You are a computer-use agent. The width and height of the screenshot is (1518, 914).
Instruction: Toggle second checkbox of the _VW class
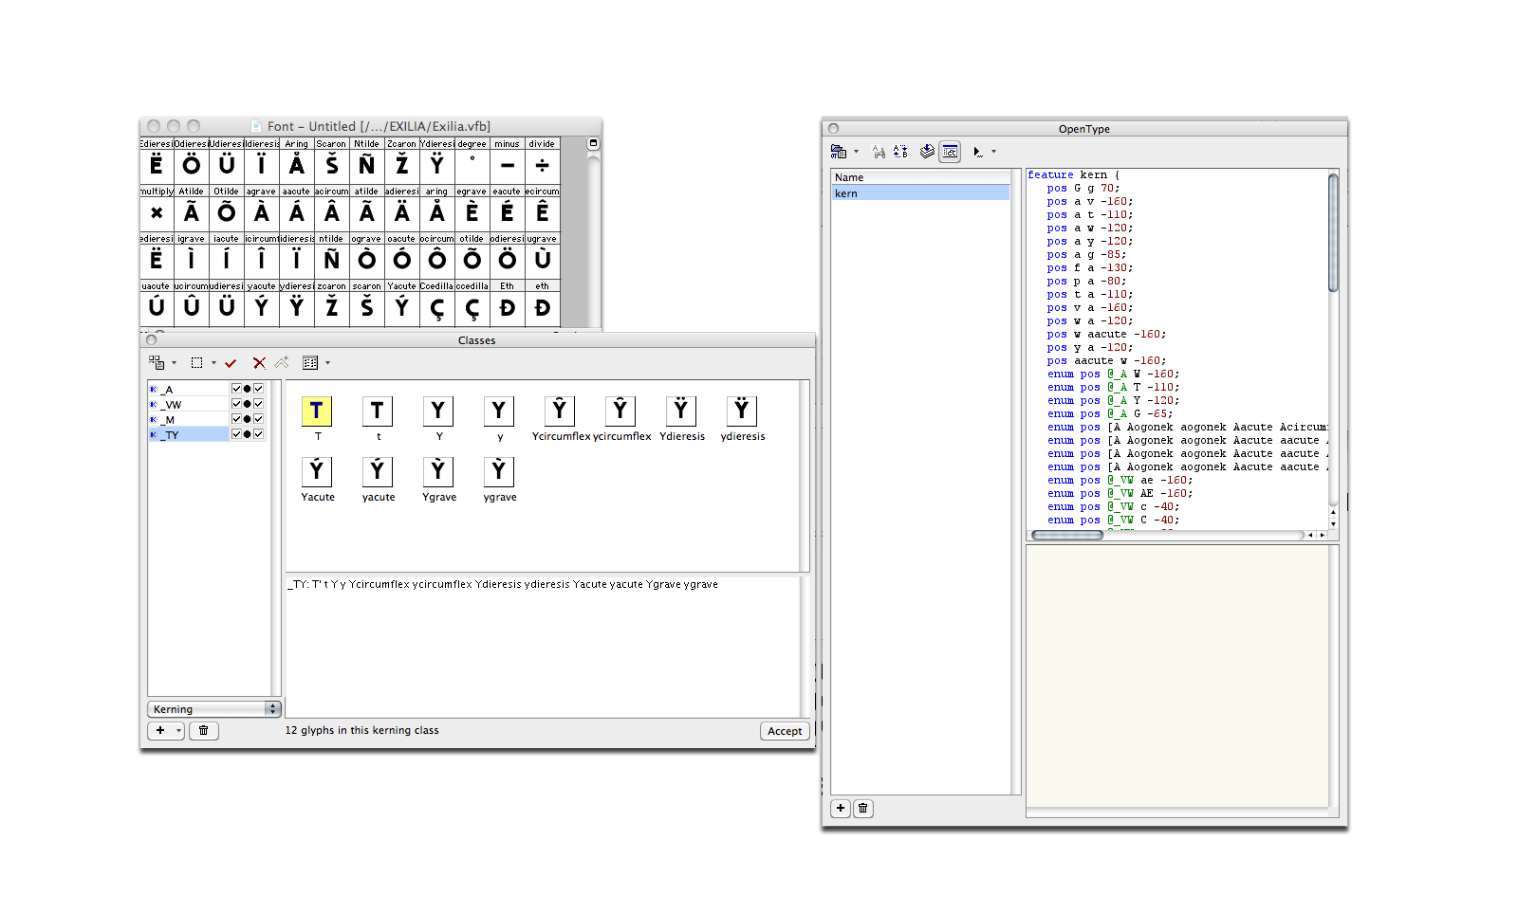pos(258,404)
